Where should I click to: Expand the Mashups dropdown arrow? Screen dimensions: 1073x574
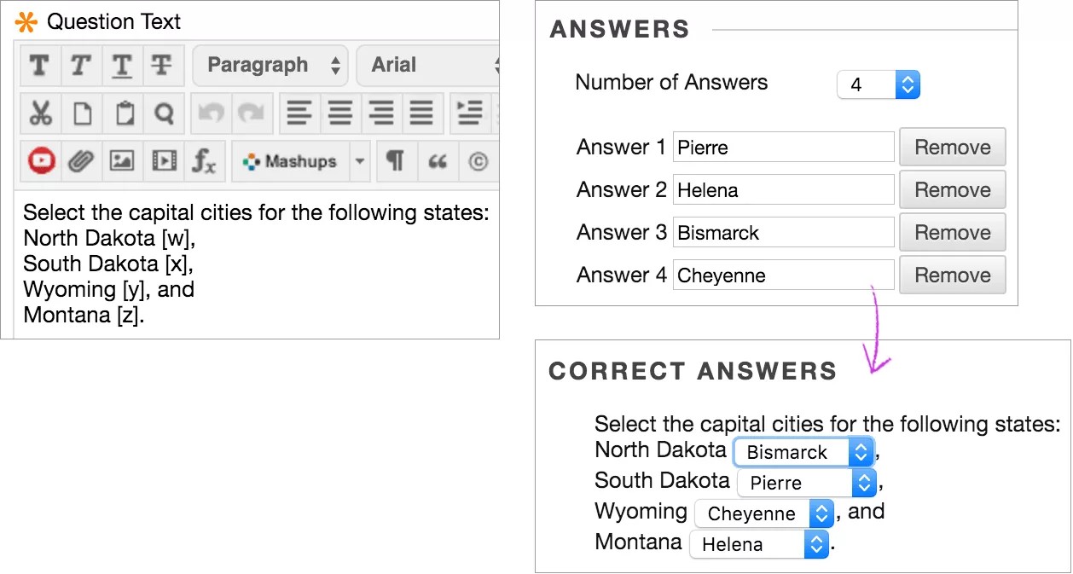pos(360,161)
